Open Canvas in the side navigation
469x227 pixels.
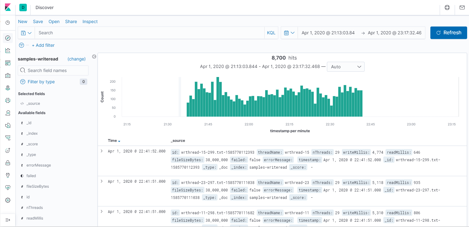[x=8, y=75]
